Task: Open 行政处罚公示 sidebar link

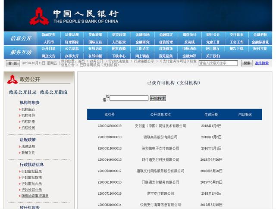Action: point(31,190)
